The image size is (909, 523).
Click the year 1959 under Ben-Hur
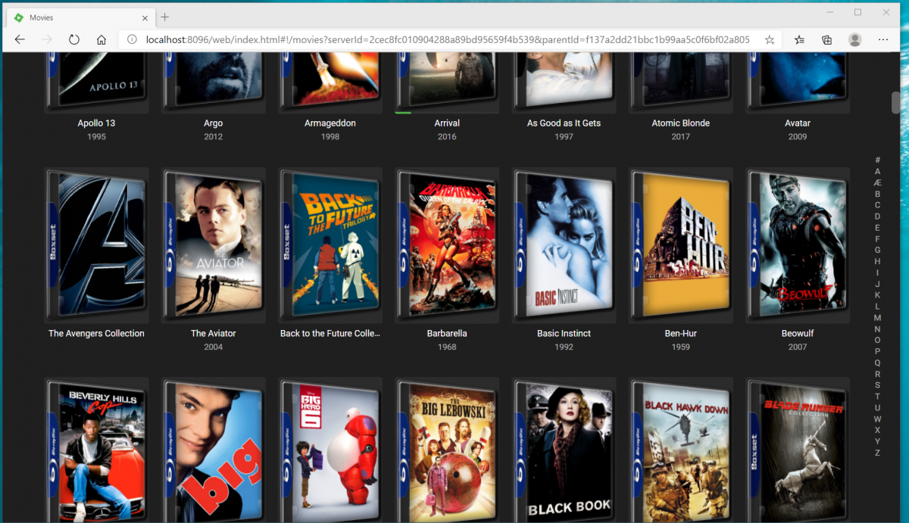[681, 347]
